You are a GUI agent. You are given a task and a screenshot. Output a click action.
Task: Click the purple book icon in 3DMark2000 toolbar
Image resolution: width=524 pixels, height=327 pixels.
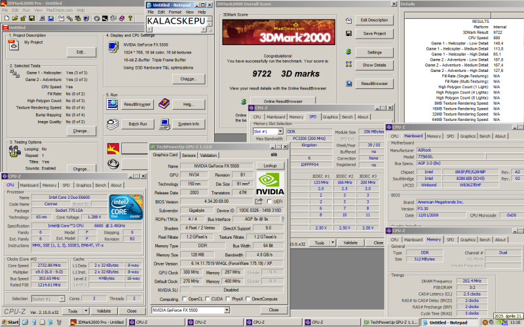pos(122,19)
